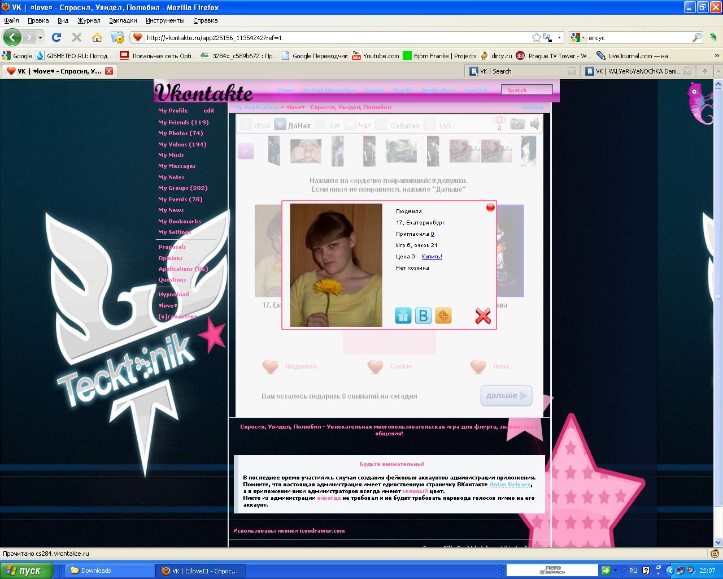Open the Google Переводчик bookmark
Viewport: 723px width, 579px height.
coord(315,56)
